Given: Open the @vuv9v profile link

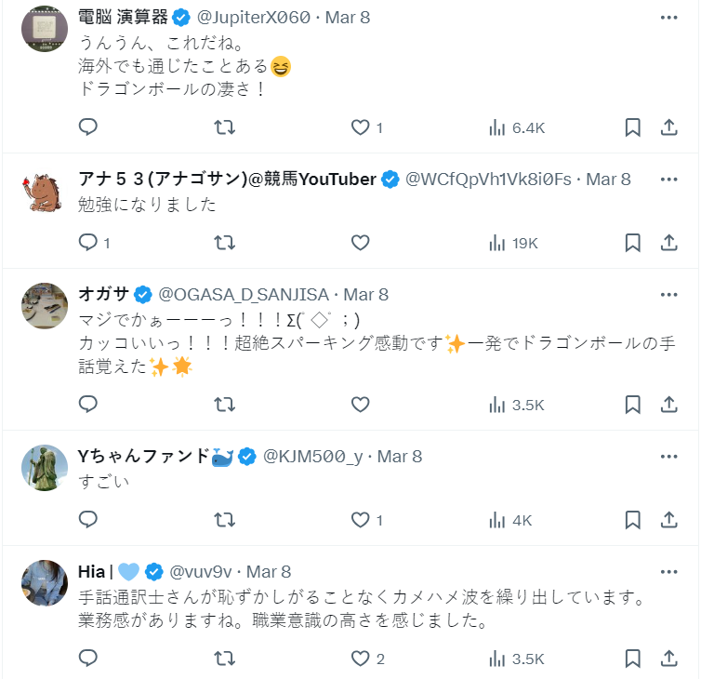Looking at the screenshot, I should click(x=201, y=571).
